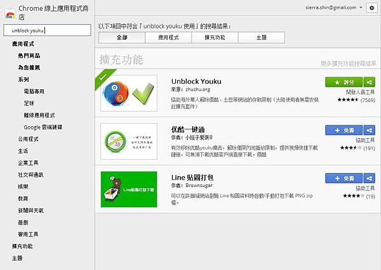
Task: Switch to the 應用程式 results tab
Action: click(168, 37)
